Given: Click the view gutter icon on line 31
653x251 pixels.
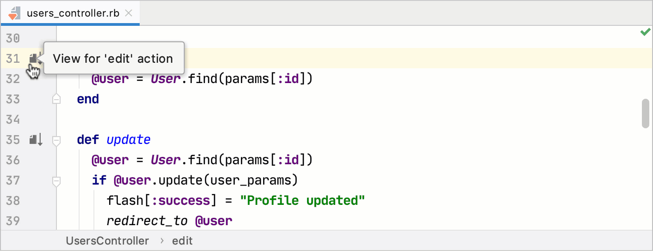Looking at the screenshot, I should click(34, 59).
